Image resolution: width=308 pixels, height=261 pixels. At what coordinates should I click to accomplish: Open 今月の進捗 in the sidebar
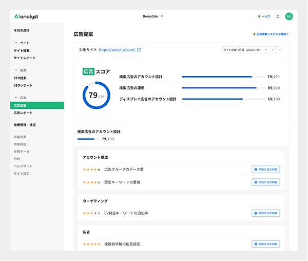point(22,31)
